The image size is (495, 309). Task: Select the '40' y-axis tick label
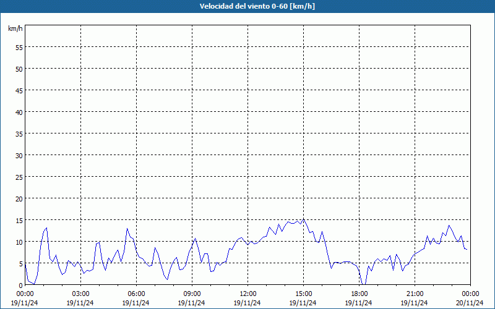19,112
